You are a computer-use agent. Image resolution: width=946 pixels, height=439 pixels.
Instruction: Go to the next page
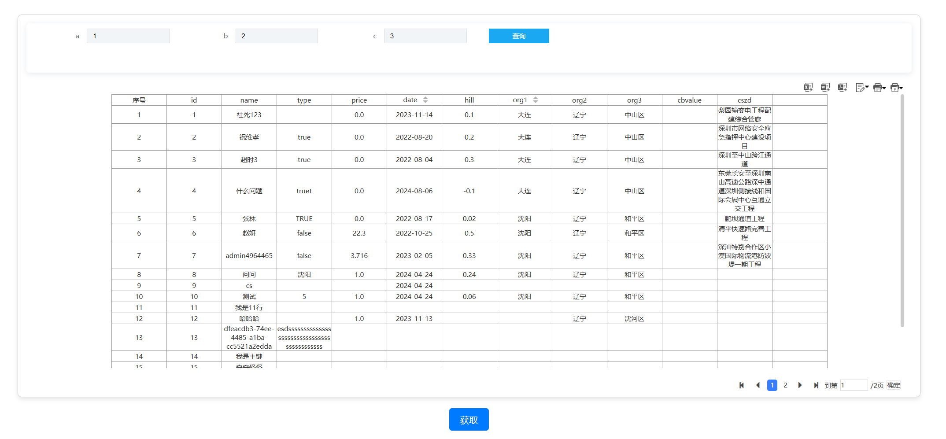pyautogui.click(x=800, y=385)
